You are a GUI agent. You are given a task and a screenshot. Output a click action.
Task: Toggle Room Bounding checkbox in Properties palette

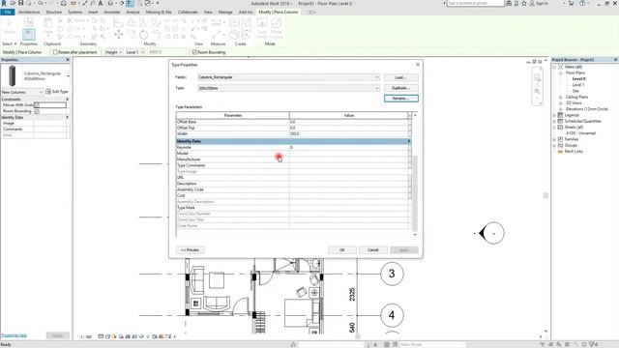(x=37, y=111)
